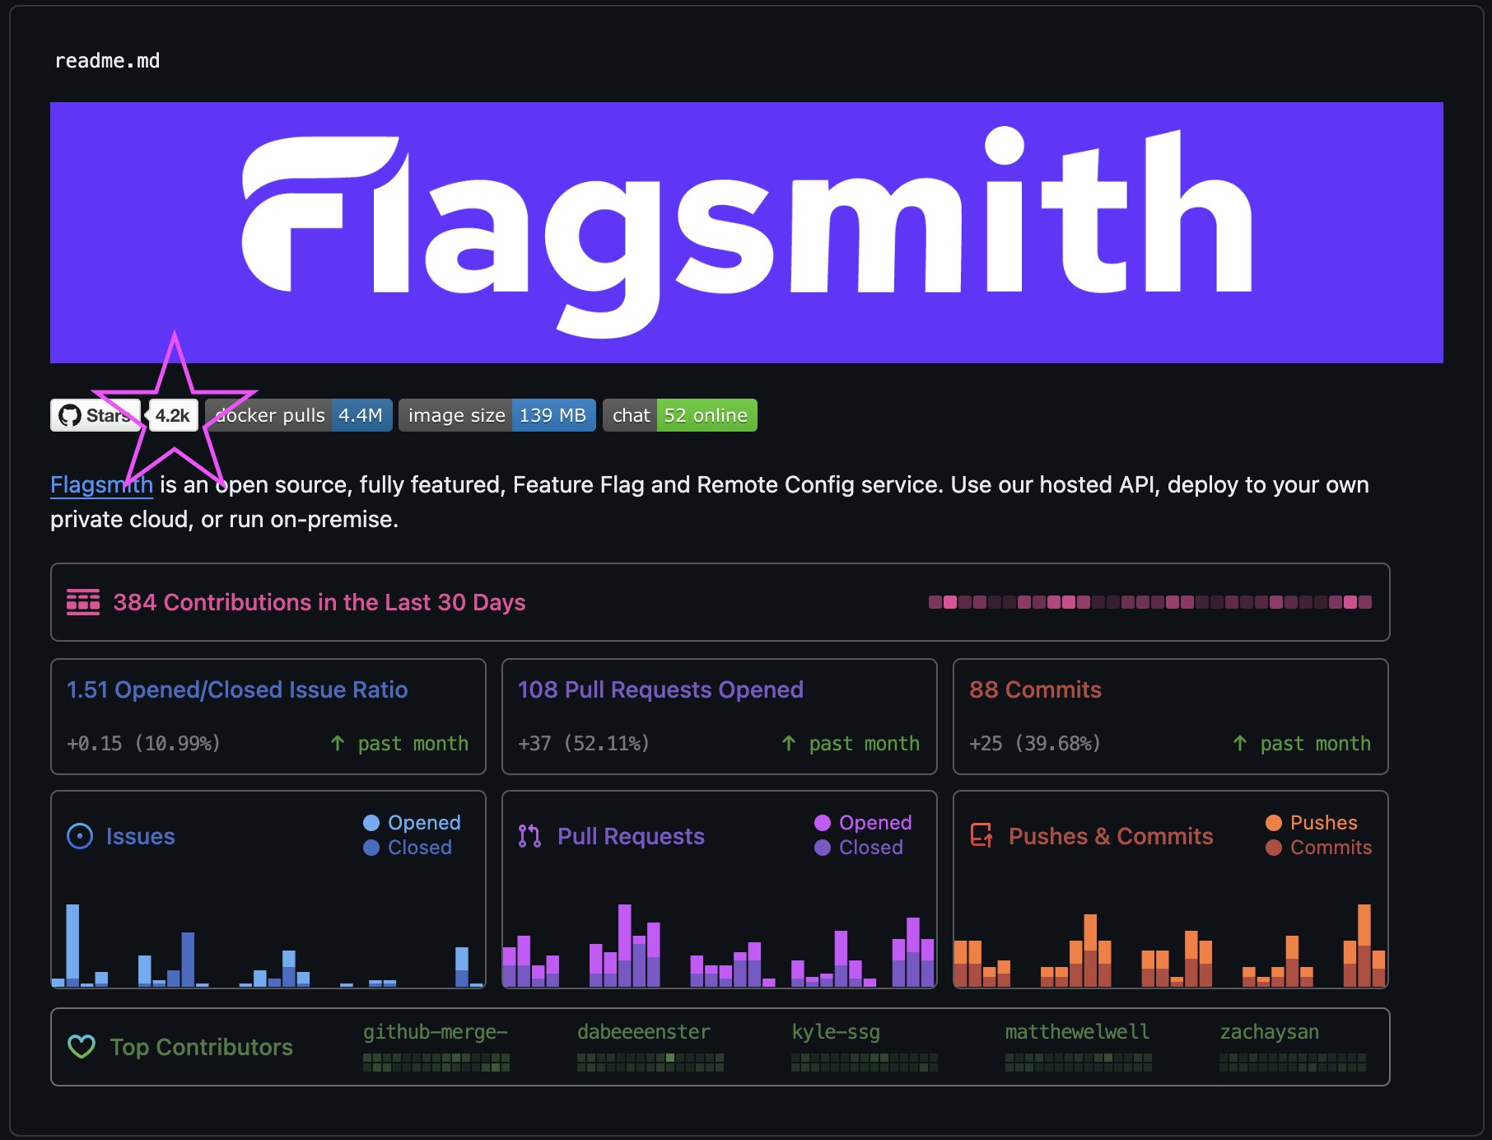The image size is (1492, 1140).
Task: Click the up arrow in the 88 Commits card
Action: point(1240,743)
